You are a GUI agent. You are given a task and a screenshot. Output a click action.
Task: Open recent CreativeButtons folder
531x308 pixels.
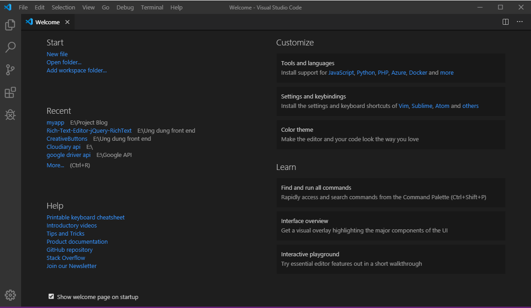67,139
